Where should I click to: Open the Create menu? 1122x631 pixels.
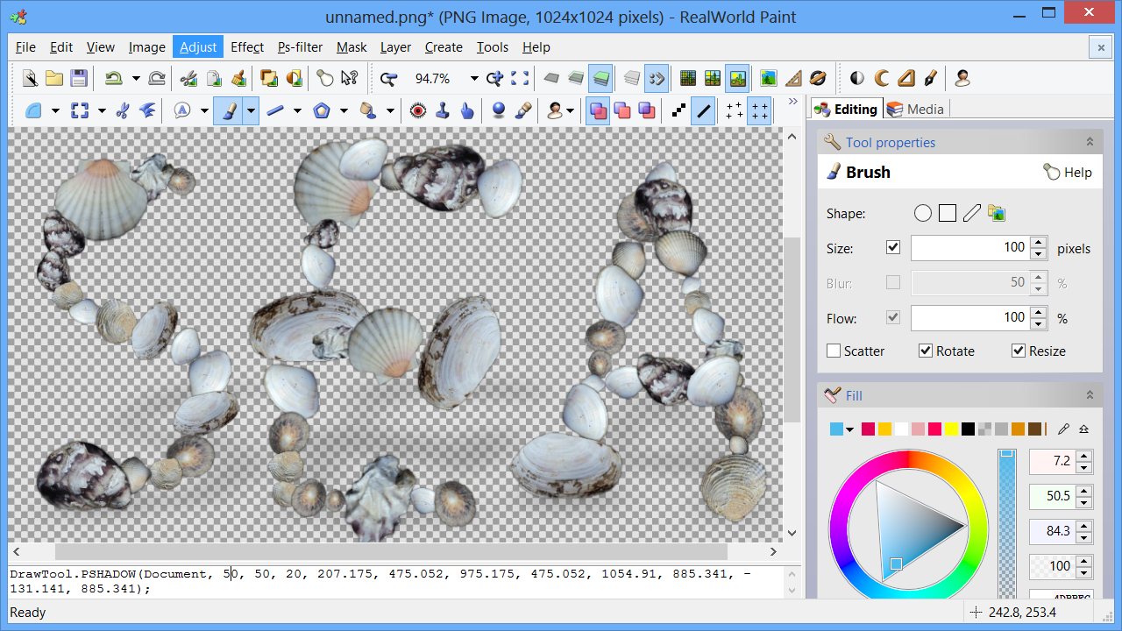click(444, 47)
